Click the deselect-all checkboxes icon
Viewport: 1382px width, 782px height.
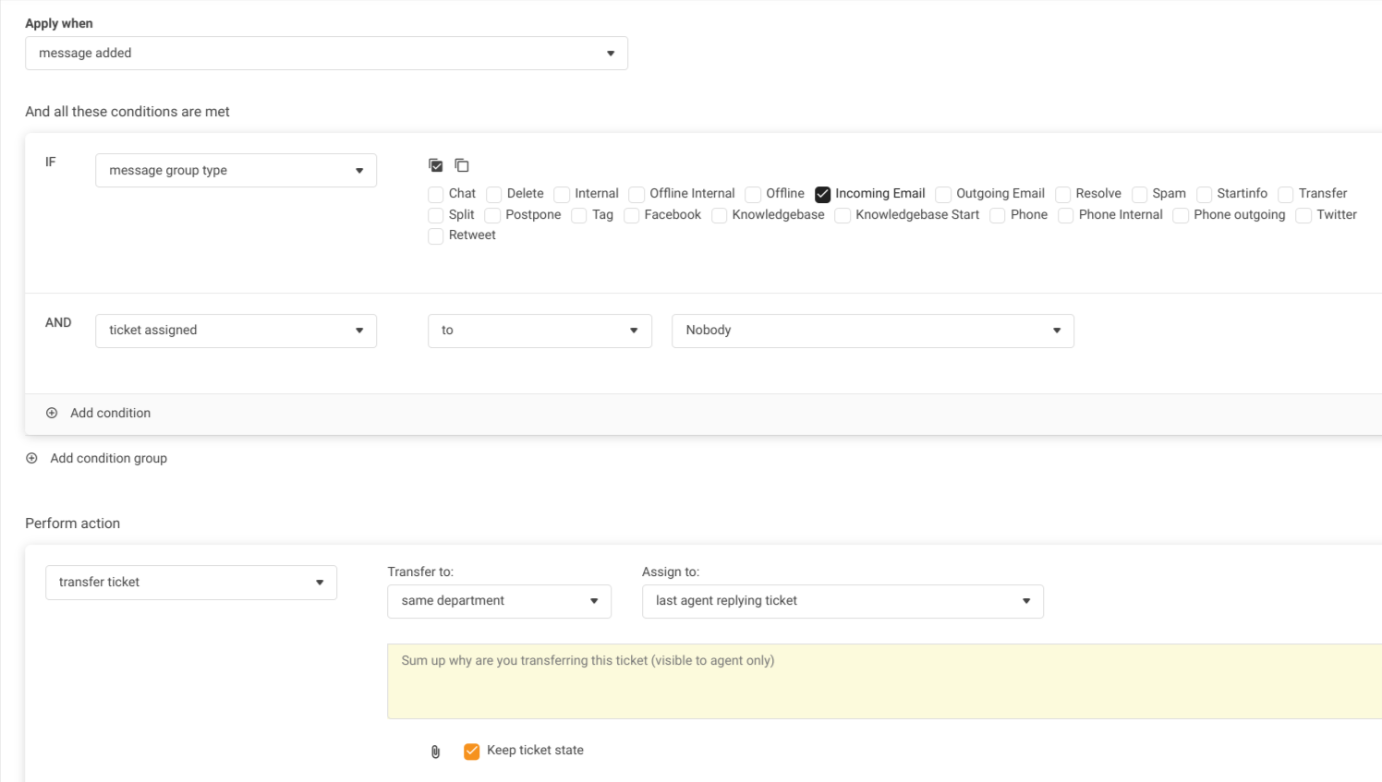point(462,165)
